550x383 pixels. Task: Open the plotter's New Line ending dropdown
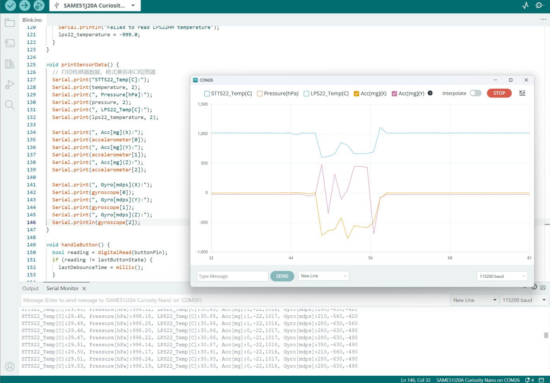click(x=324, y=276)
